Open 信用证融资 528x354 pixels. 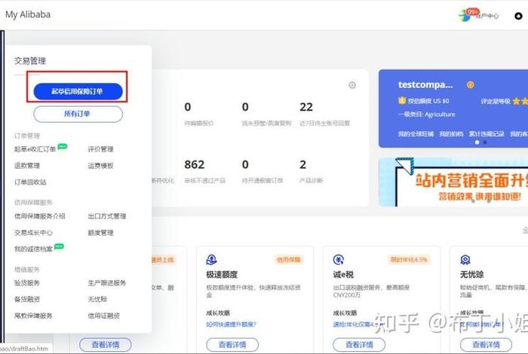pyautogui.click(x=104, y=316)
